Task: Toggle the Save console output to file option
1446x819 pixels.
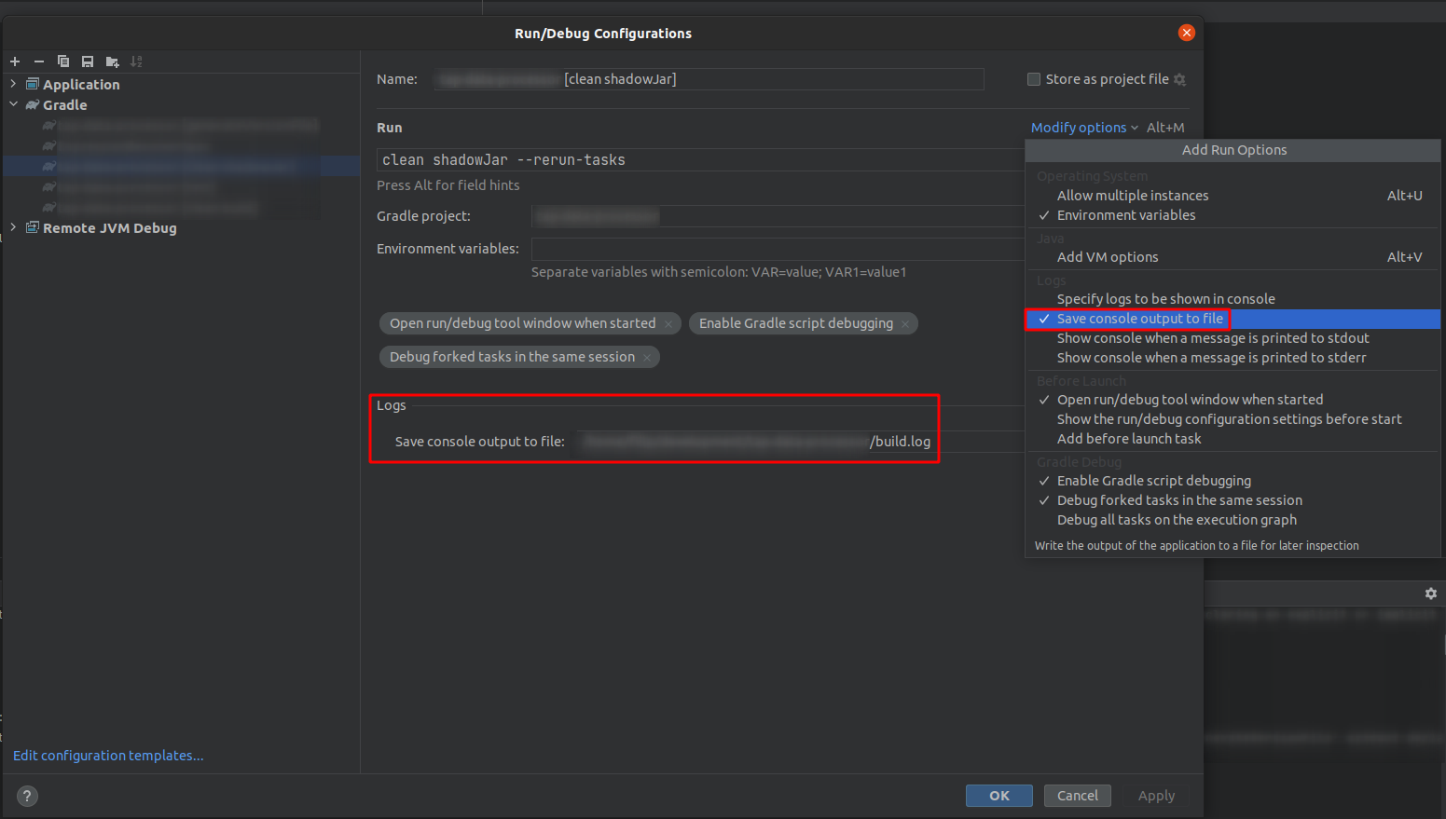Action: 1233,319
